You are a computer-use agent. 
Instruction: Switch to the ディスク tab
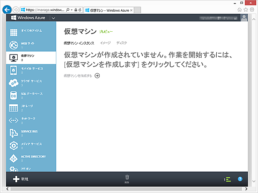point(122,43)
